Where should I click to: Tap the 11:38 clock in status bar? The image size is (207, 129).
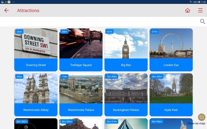point(203,2)
